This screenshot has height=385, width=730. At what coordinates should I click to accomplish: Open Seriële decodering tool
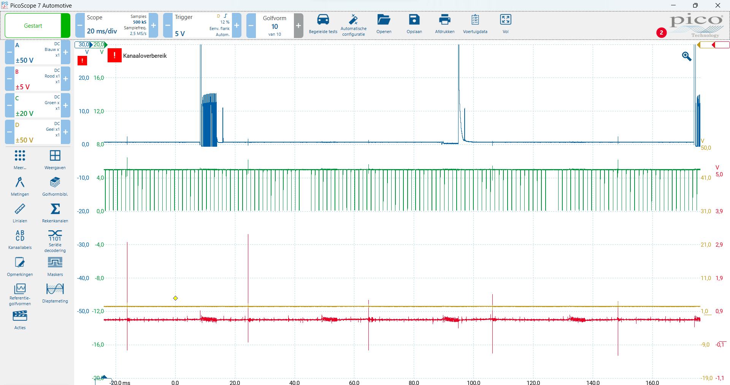coord(55,236)
